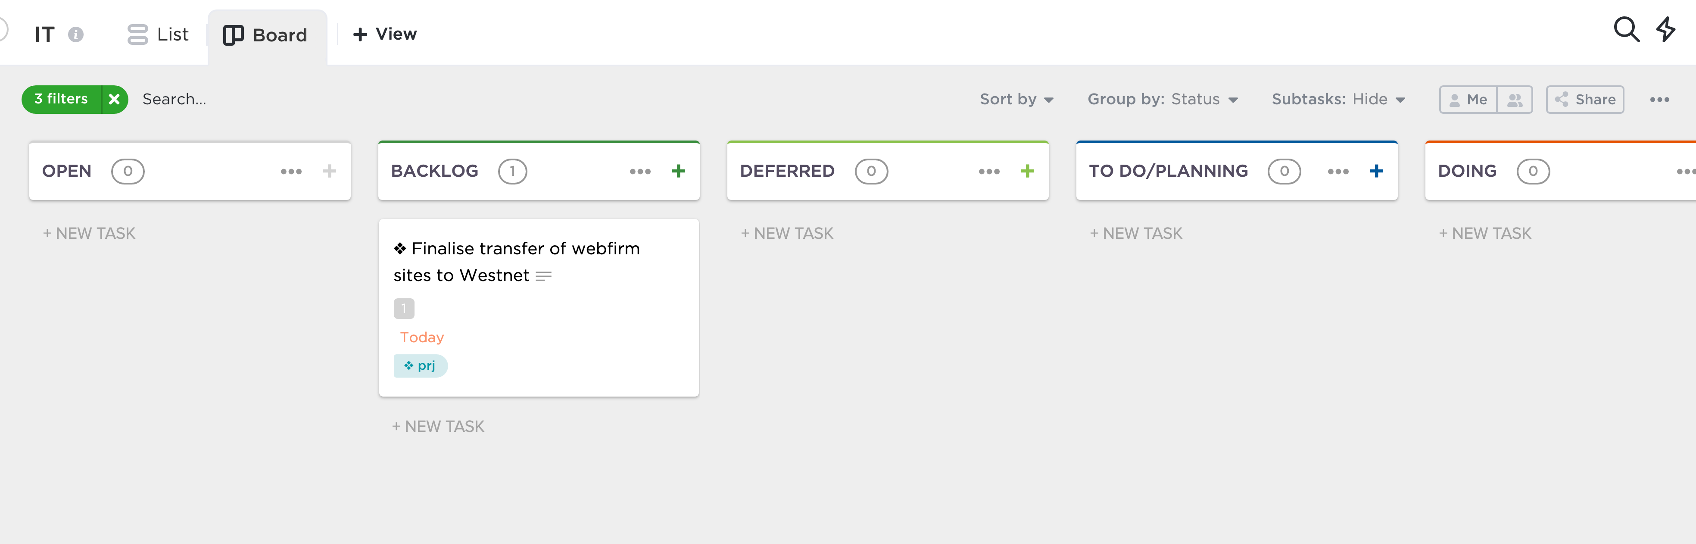
Task: Click the Deferred column plus icon
Action: [1027, 171]
